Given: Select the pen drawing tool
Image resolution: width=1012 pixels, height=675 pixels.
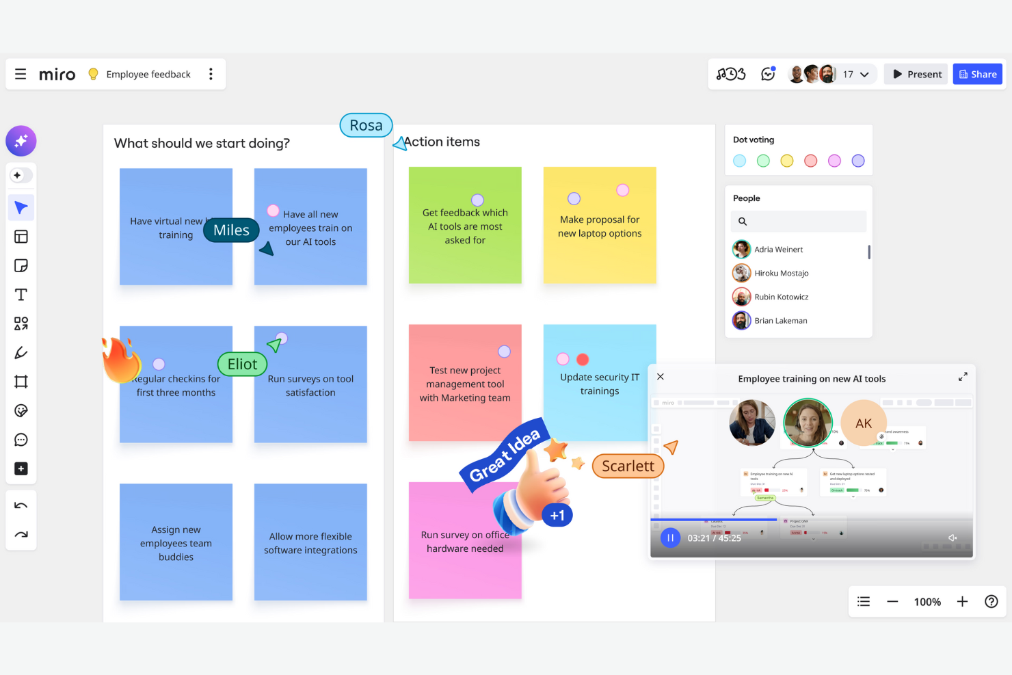Looking at the screenshot, I should [21, 353].
